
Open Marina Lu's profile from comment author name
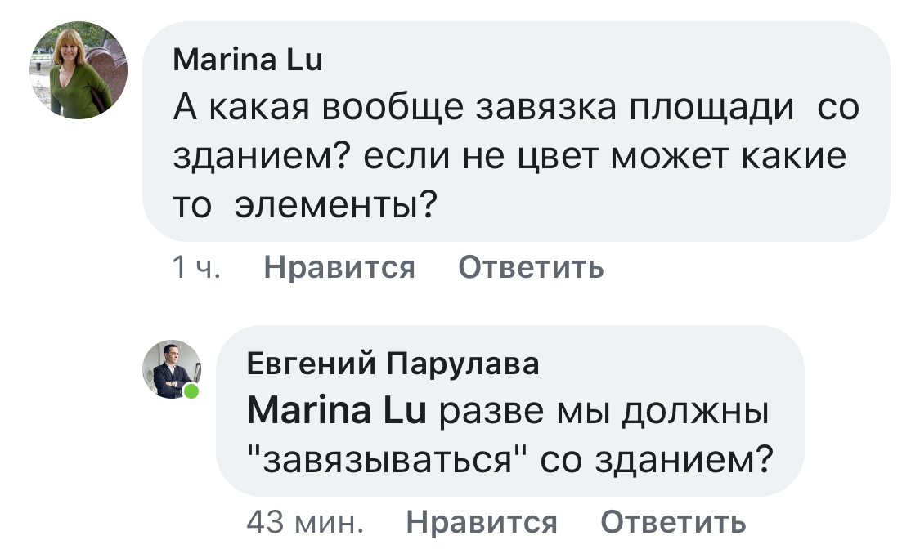[x=248, y=61]
